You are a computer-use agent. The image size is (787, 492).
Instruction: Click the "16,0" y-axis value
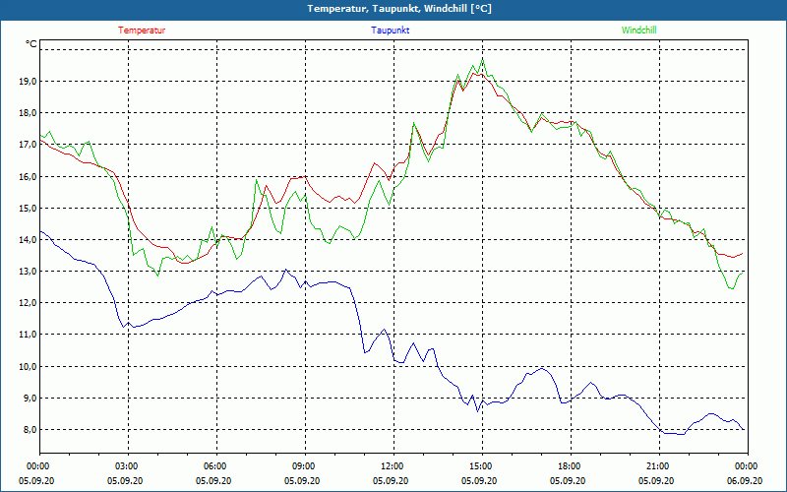coord(29,177)
